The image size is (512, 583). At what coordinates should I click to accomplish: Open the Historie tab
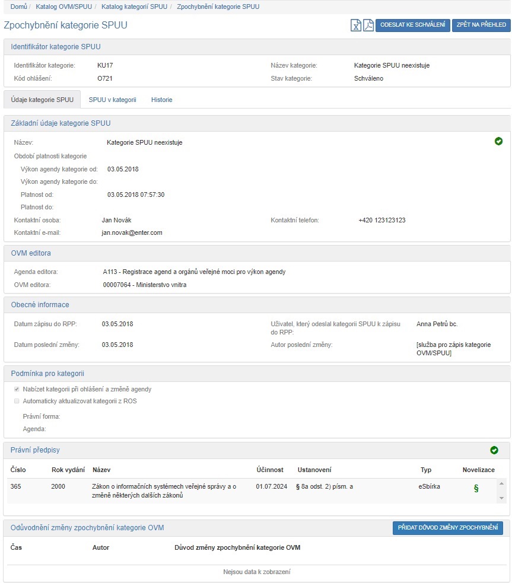(x=161, y=100)
